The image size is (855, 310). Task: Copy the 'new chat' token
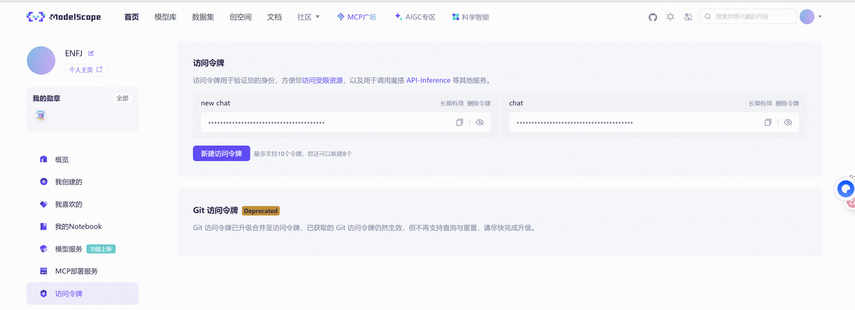click(460, 122)
